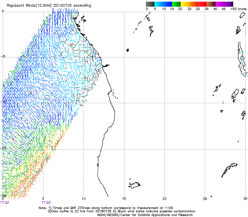The width and height of the screenshot is (248, 217).
Task: Select the green 15-20 knots legend swatch
Action: tap(176, 4)
